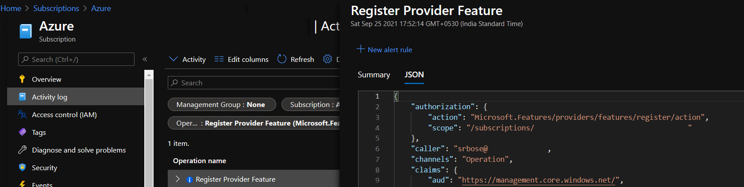Expand the Activity chevron dropdown

click(x=173, y=59)
